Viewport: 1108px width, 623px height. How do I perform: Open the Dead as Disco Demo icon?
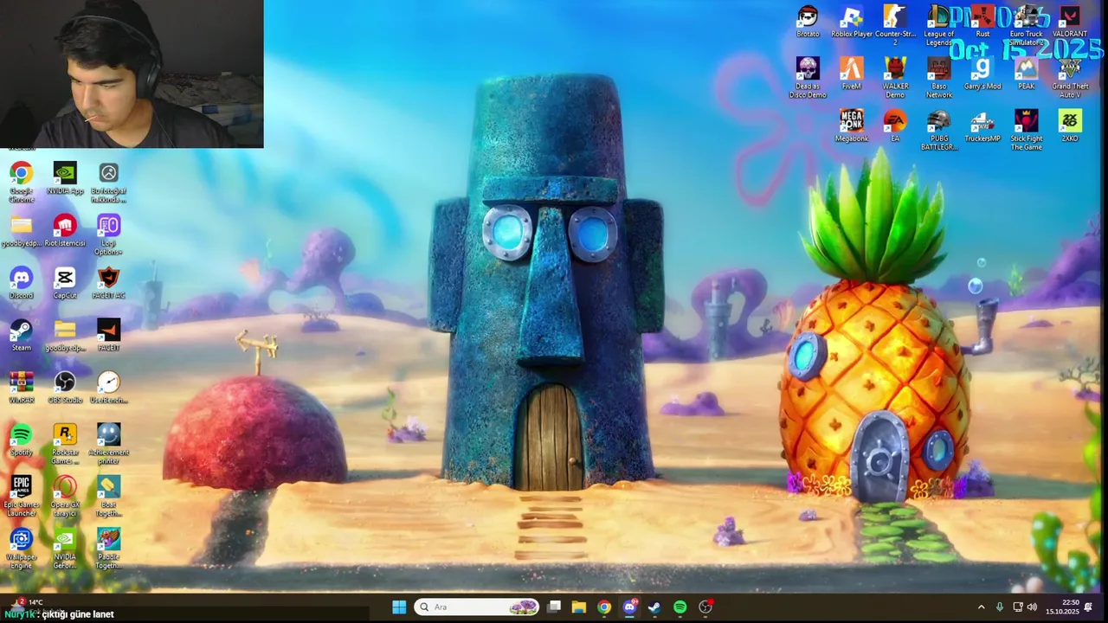pos(808,78)
